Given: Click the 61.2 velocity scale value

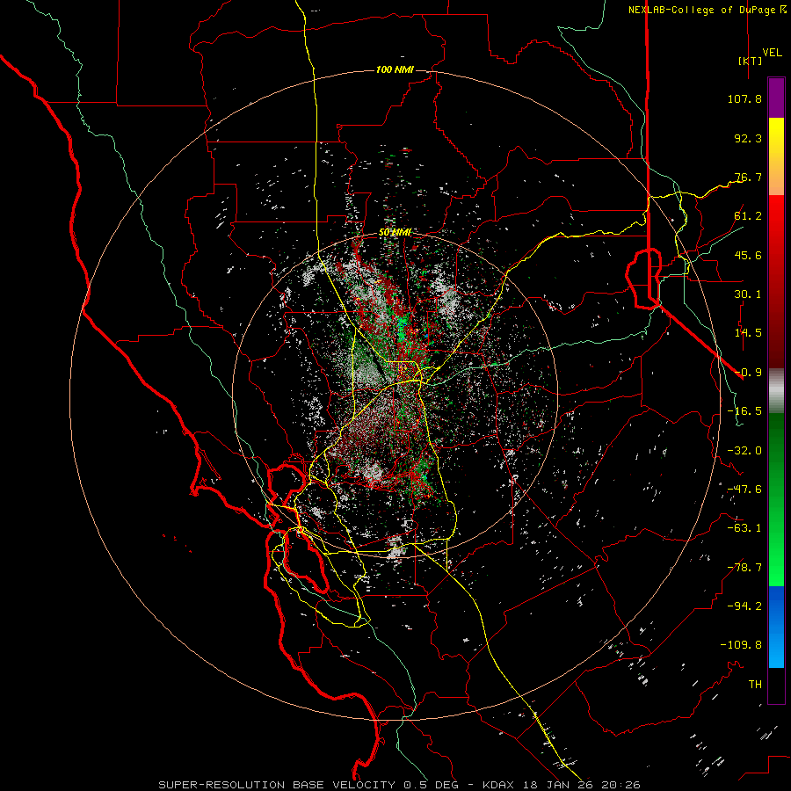Looking at the screenshot, I should (x=748, y=216).
